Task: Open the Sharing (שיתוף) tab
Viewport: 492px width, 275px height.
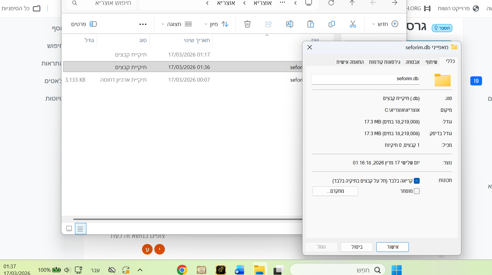Action: tap(431, 62)
